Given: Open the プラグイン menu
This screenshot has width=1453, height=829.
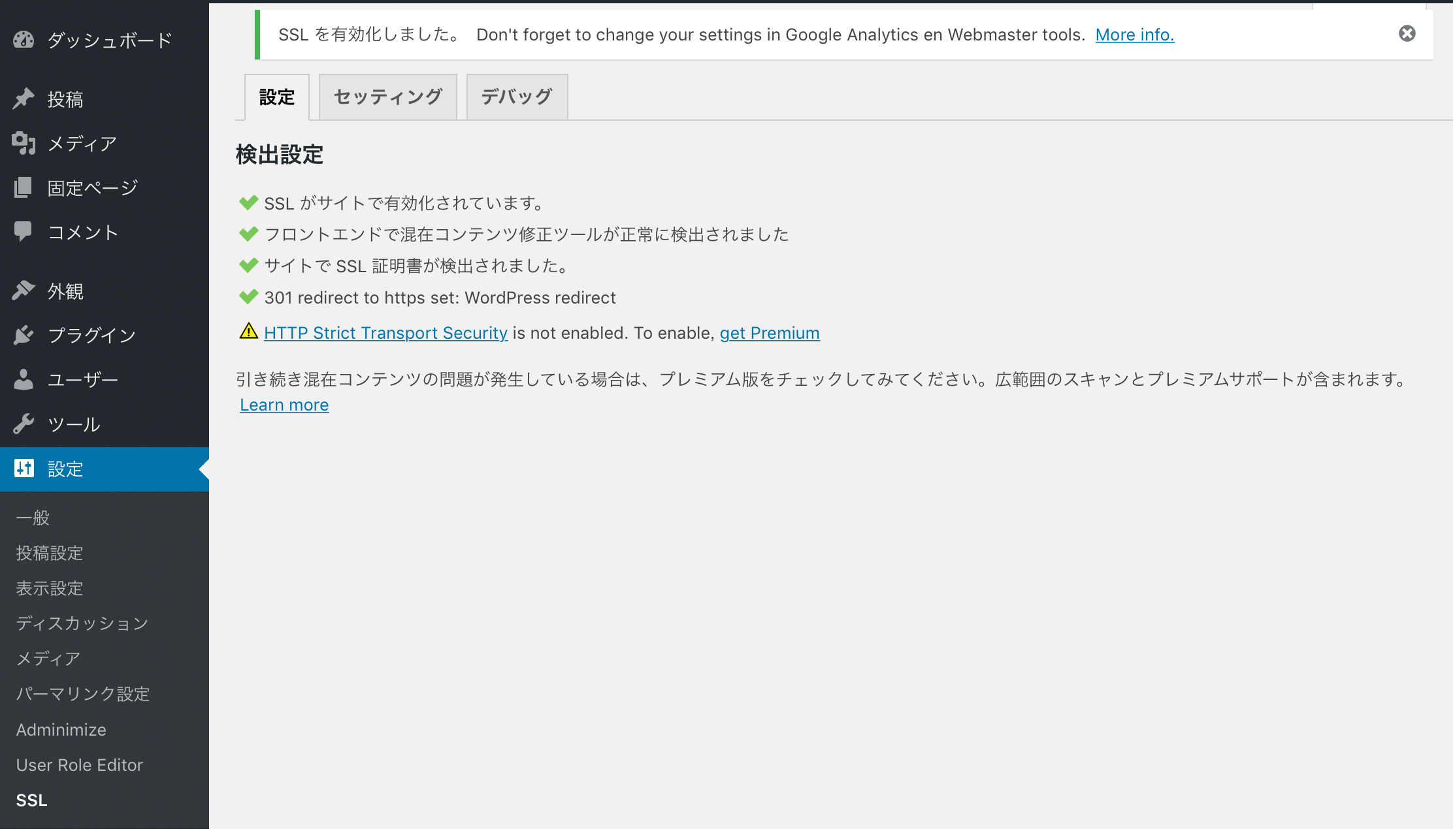Looking at the screenshot, I should coord(105,335).
